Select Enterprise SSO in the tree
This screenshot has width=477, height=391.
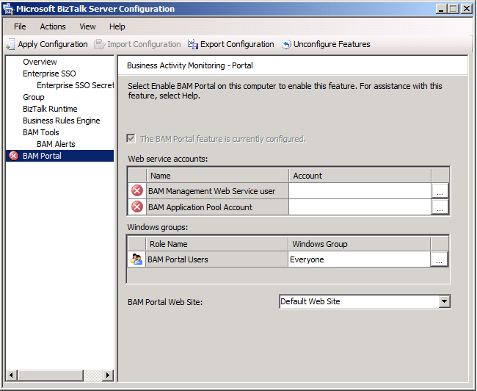[49, 73]
